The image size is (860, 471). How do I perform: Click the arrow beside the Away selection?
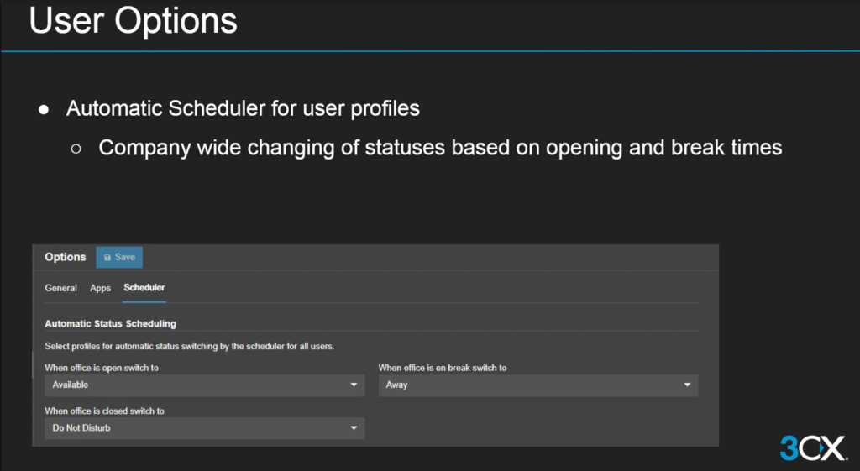pos(687,385)
